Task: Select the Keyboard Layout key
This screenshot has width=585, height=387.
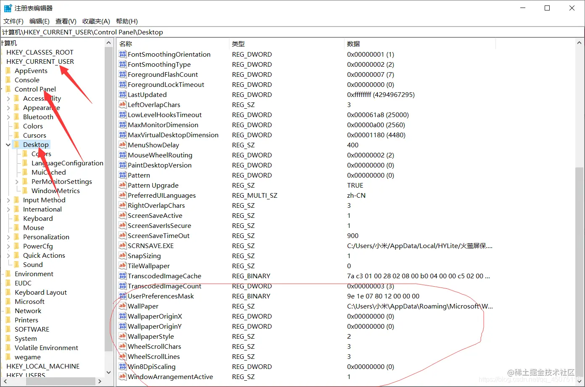Action: click(41, 292)
